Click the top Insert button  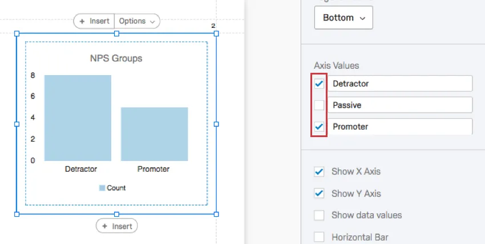tap(94, 21)
